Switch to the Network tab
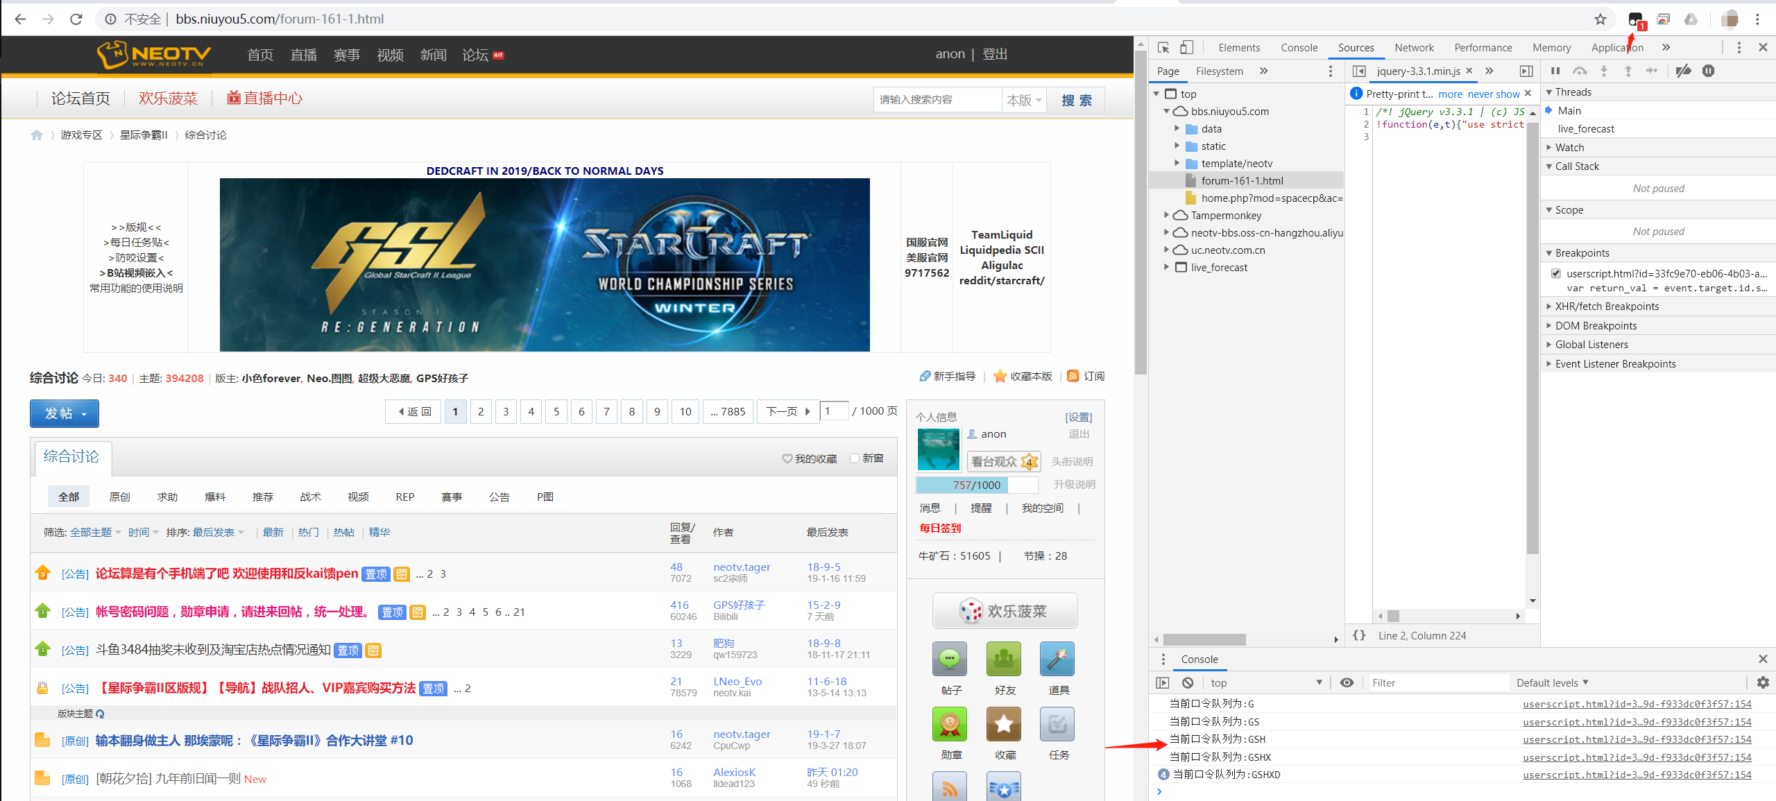Image resolution: width=1776 pixels, height=801 pixels. [x=1414, y=47]
